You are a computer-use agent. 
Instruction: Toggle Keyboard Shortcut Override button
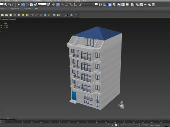tap(58, 5)
